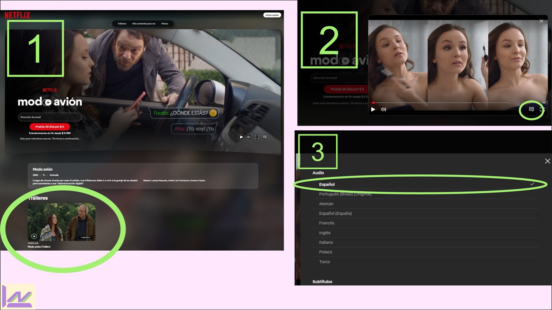Click the trailer progress bar track
The width and height of the screenshot is (552, 310).
455,103
